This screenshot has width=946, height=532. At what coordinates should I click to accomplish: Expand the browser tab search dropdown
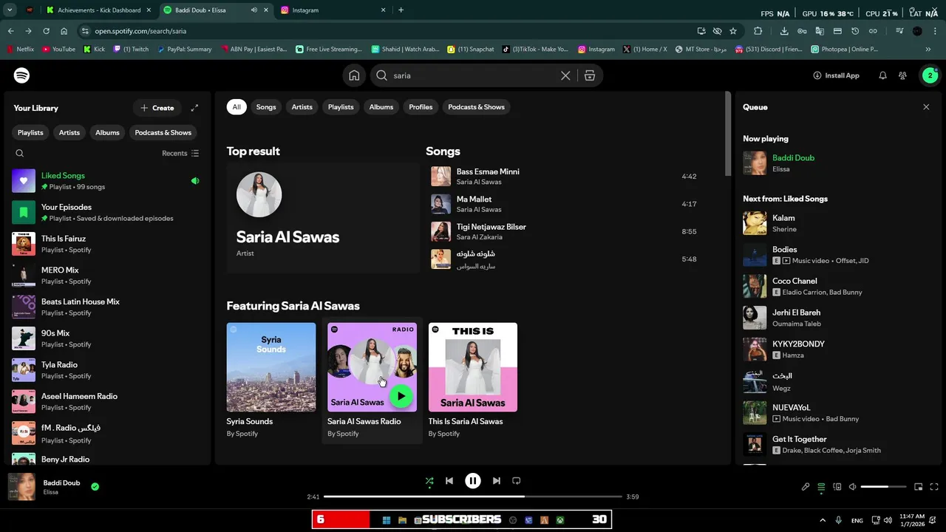pyautogui.click(x=10, y=10)
